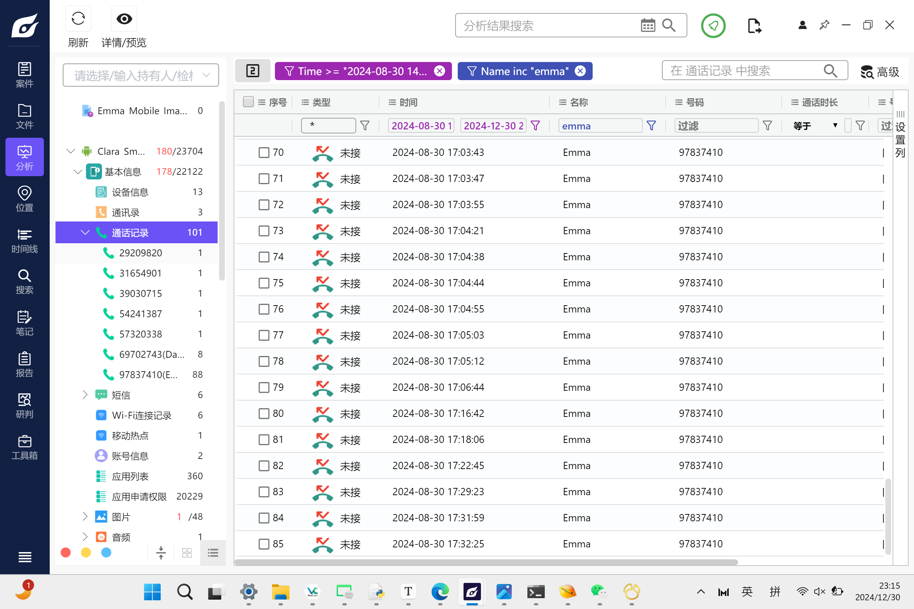Open 详情/预览 eye preview icon
914x609 pixels.
pyautogui.click(x=124, y=18)
